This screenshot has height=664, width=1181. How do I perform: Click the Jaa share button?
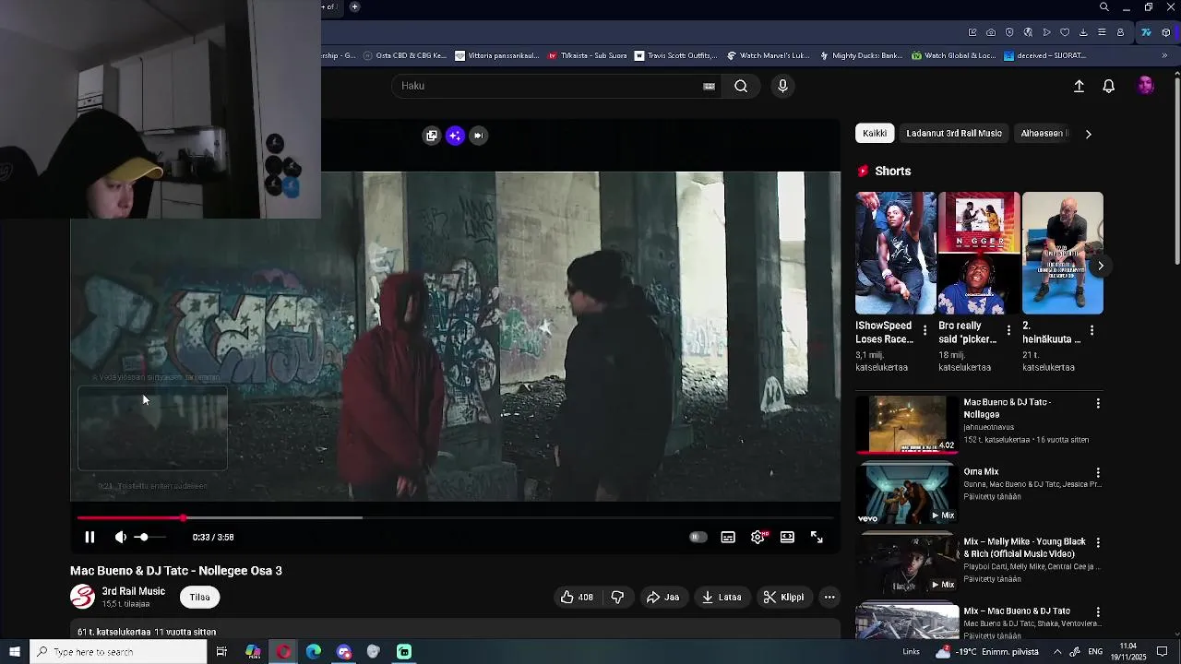(x=662, y=597)
